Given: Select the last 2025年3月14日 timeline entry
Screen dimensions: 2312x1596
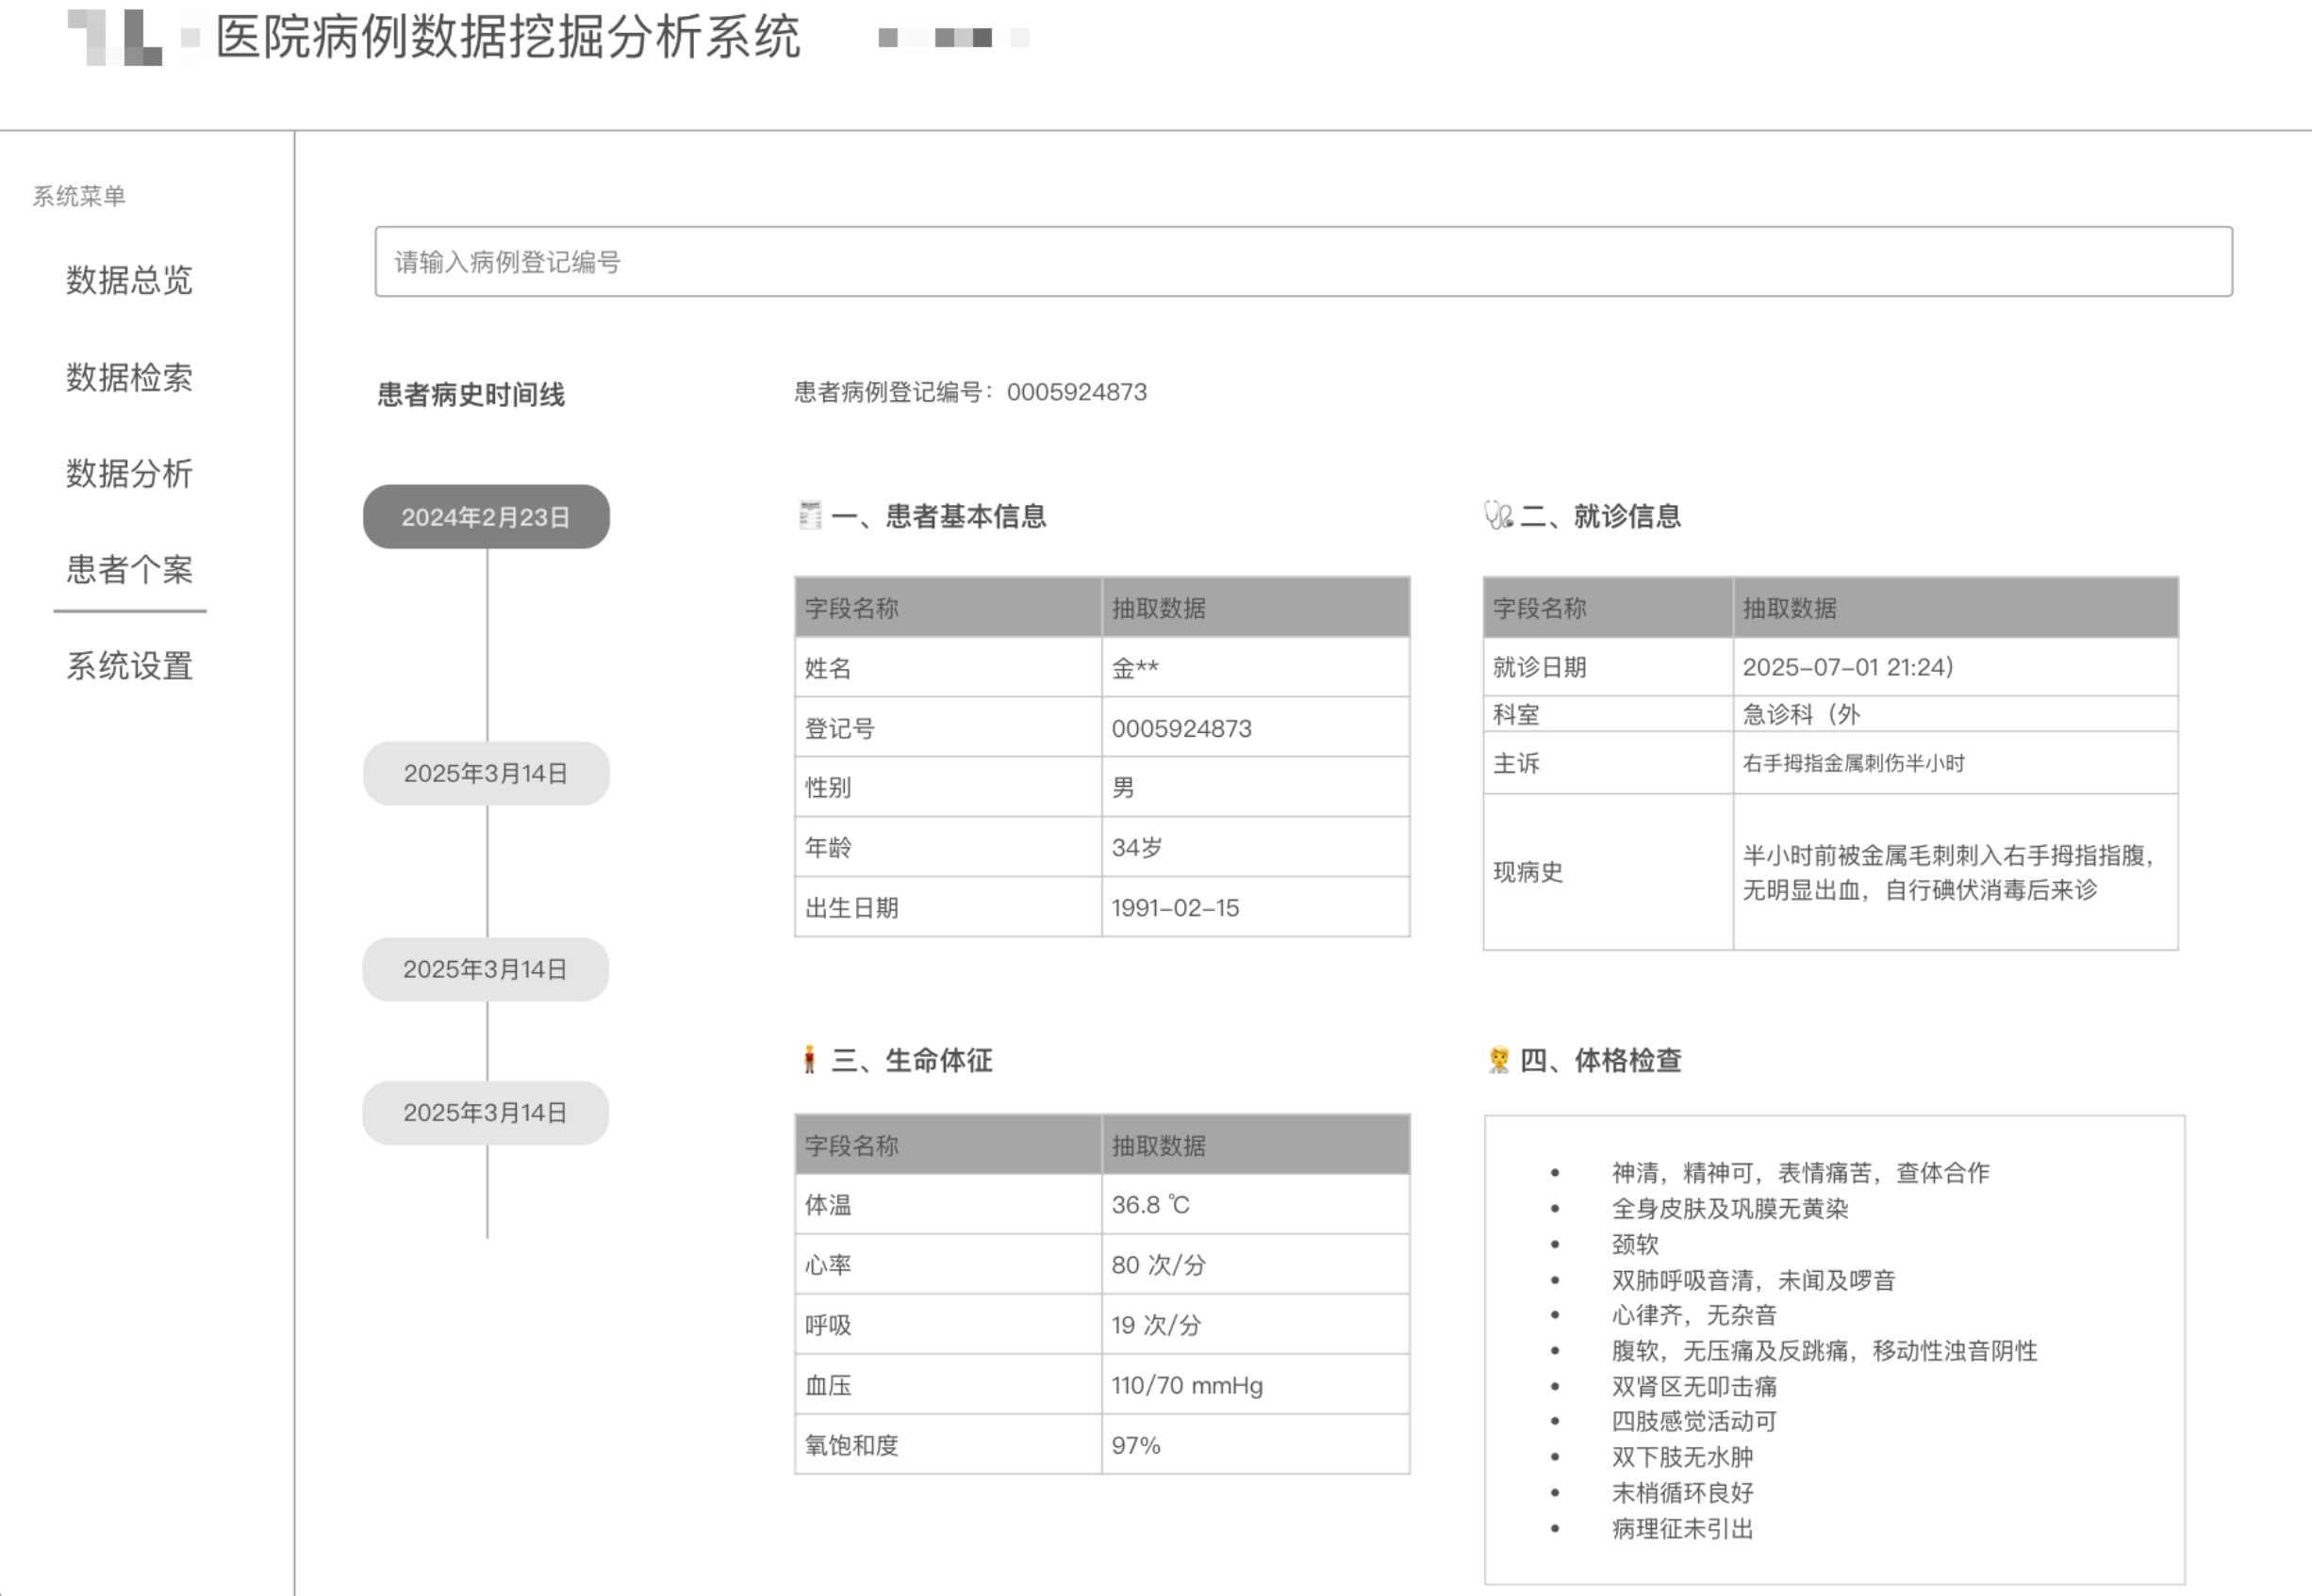Looking at the screenshot, I should [487, 1113].
